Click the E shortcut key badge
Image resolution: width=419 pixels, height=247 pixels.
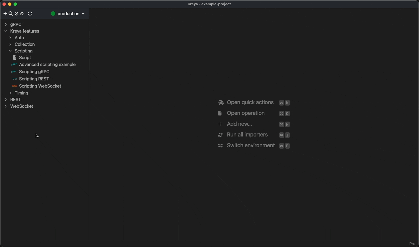click(288, 146)
